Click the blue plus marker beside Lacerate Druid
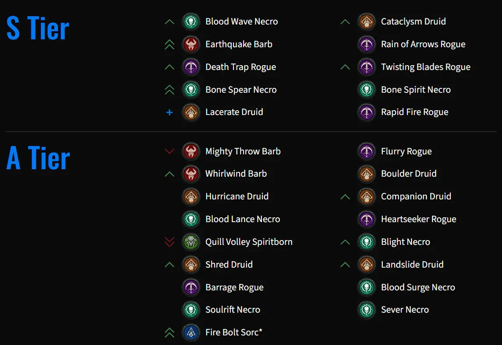This screenshot has height=345, width=502. coord(170,112)
